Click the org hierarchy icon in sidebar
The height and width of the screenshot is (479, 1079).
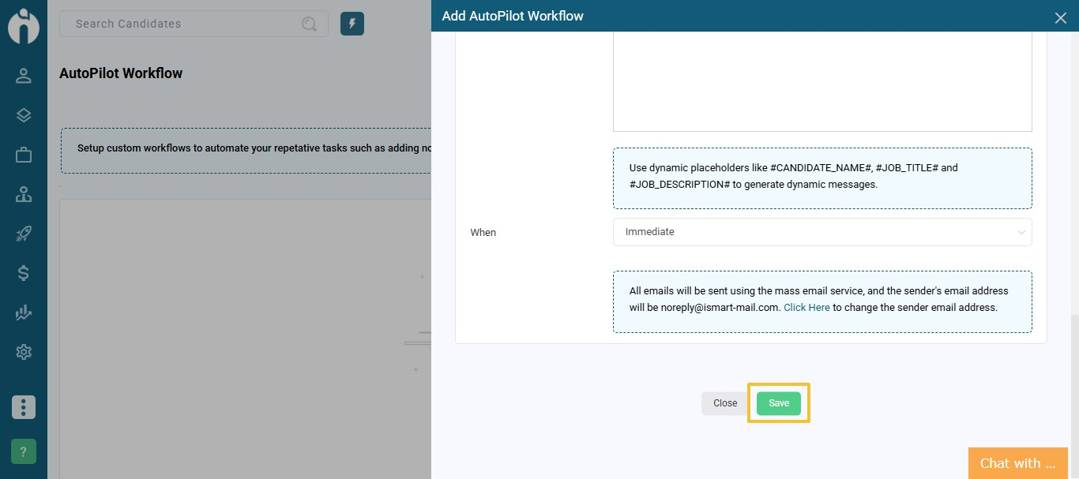click(24, 194)
